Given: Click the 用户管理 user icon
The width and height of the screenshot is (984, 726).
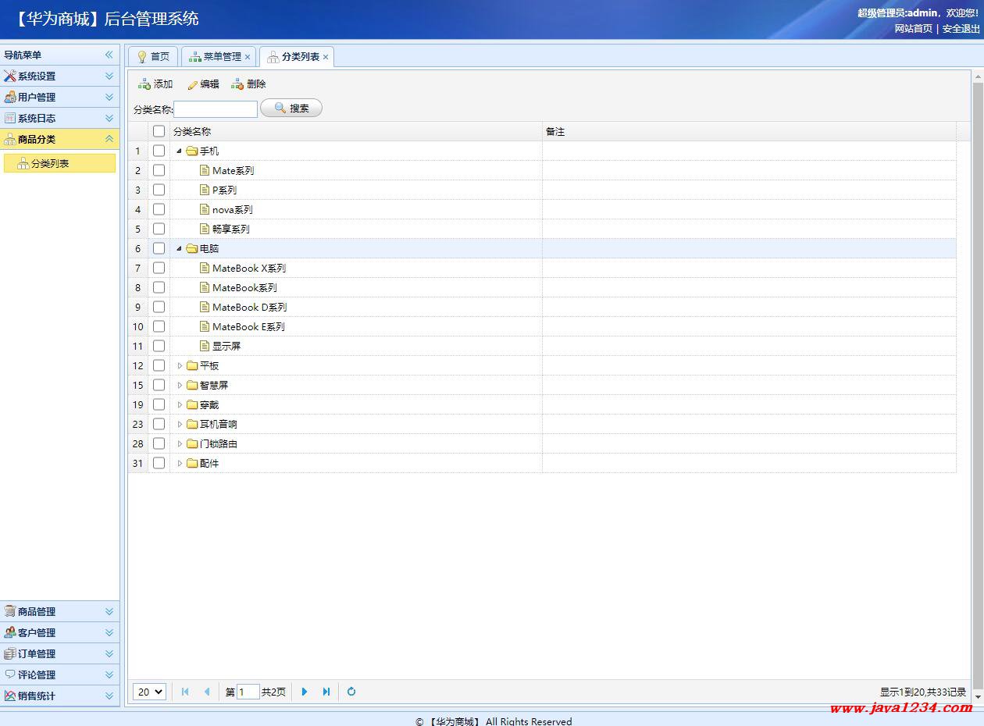Looking at the screenshot, I should [x=10, y=97].
